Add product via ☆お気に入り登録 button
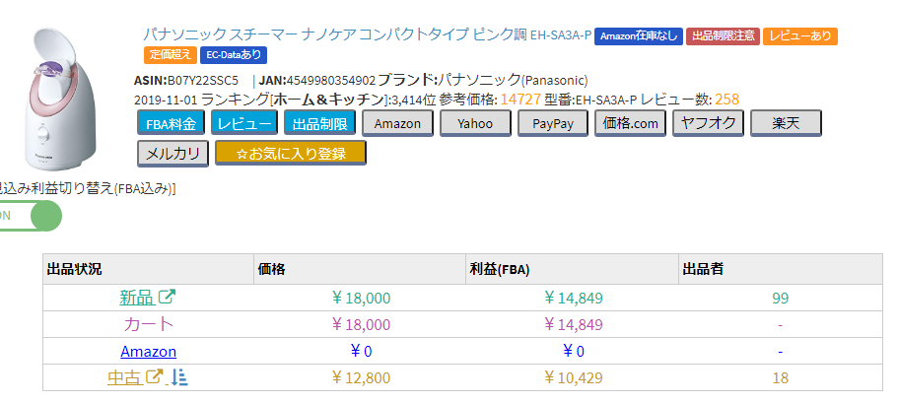 [291, 154]
